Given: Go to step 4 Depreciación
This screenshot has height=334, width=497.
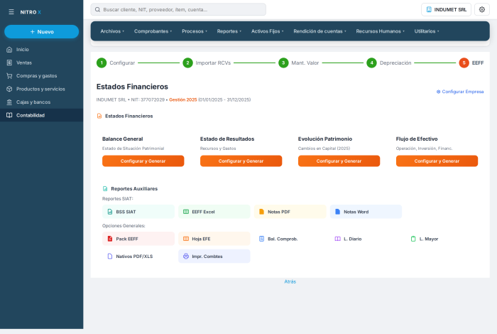Looking at the screenshot, I should 389,63.
